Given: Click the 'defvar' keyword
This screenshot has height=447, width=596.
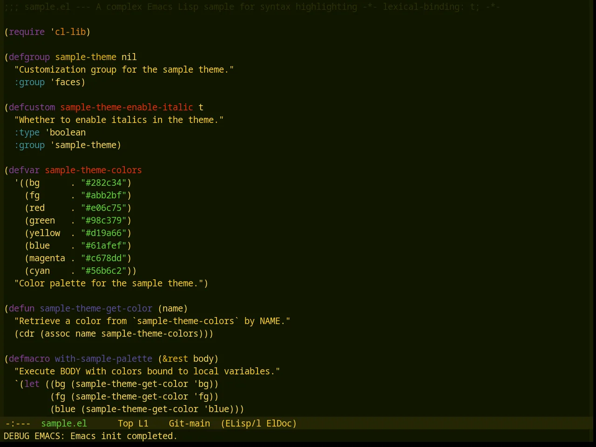Looking at the screenshot, I should point(24,170).
